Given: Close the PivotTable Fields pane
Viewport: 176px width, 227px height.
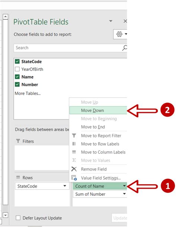Looking at the screenshot, I should pyautogui.click(x=125, y=21).
